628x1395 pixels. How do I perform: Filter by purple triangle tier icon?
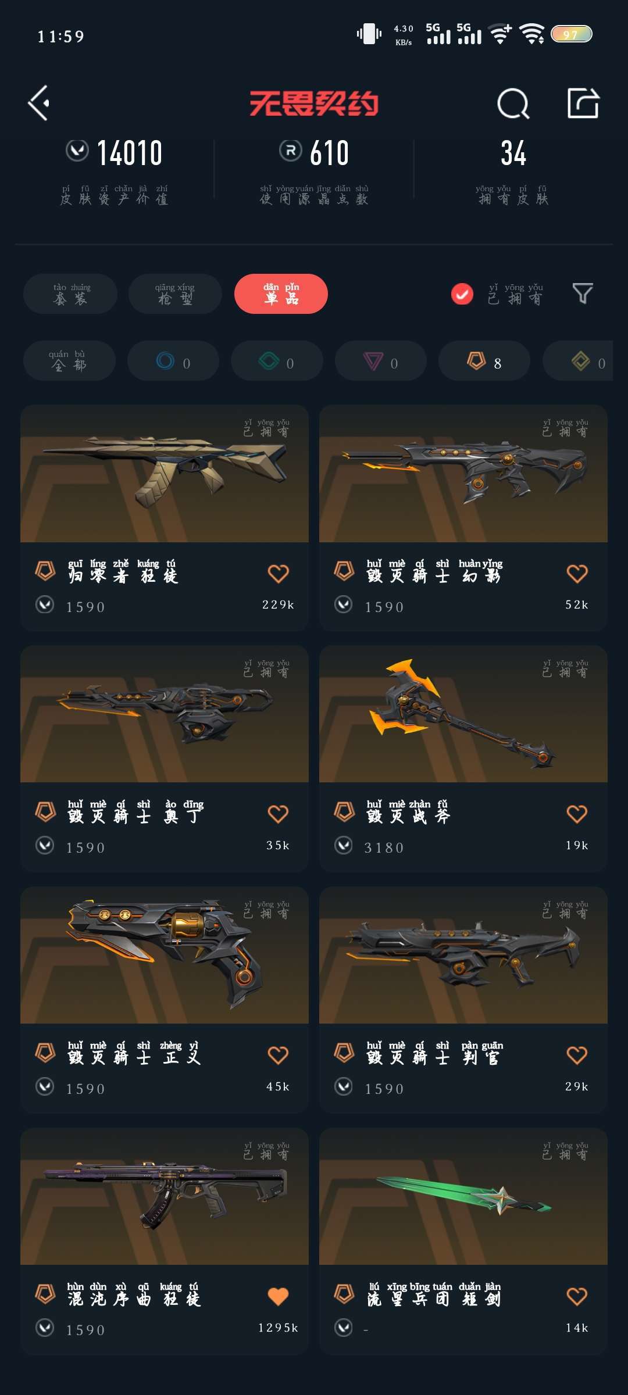[x=381, y=361]
